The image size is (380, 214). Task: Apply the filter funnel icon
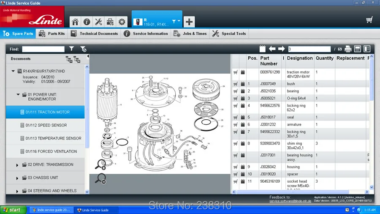pos(71,49)
